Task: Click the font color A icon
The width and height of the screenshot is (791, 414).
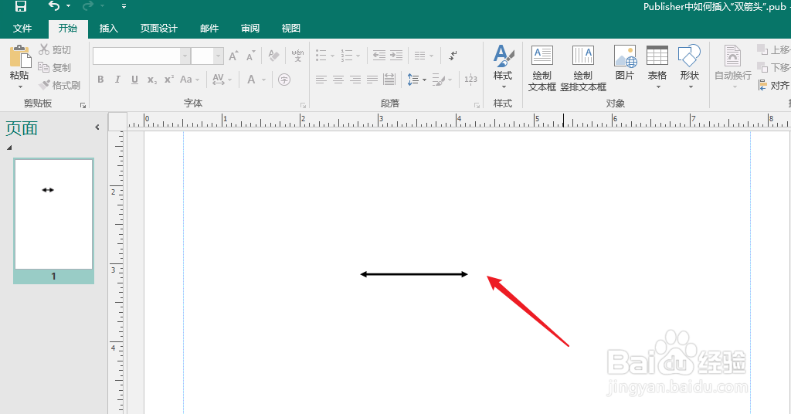Action: [x=251, y=79]
